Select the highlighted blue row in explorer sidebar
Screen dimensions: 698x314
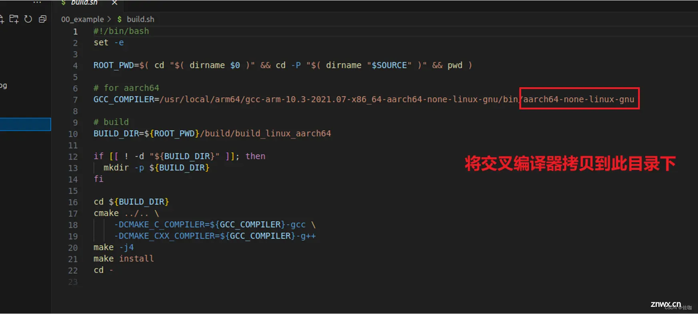click(x=25, y=124)
